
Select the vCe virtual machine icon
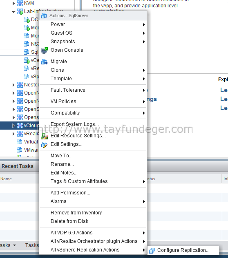(27, 60)
